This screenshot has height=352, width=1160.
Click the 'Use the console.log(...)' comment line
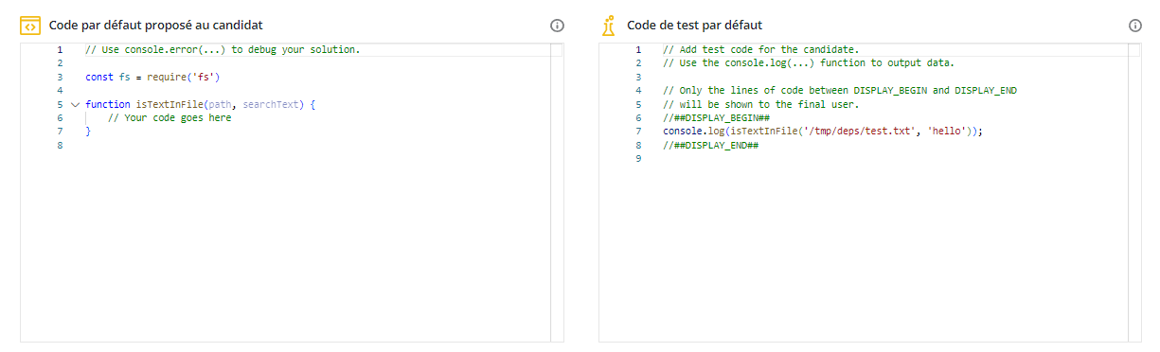click(x=809, y=63)
